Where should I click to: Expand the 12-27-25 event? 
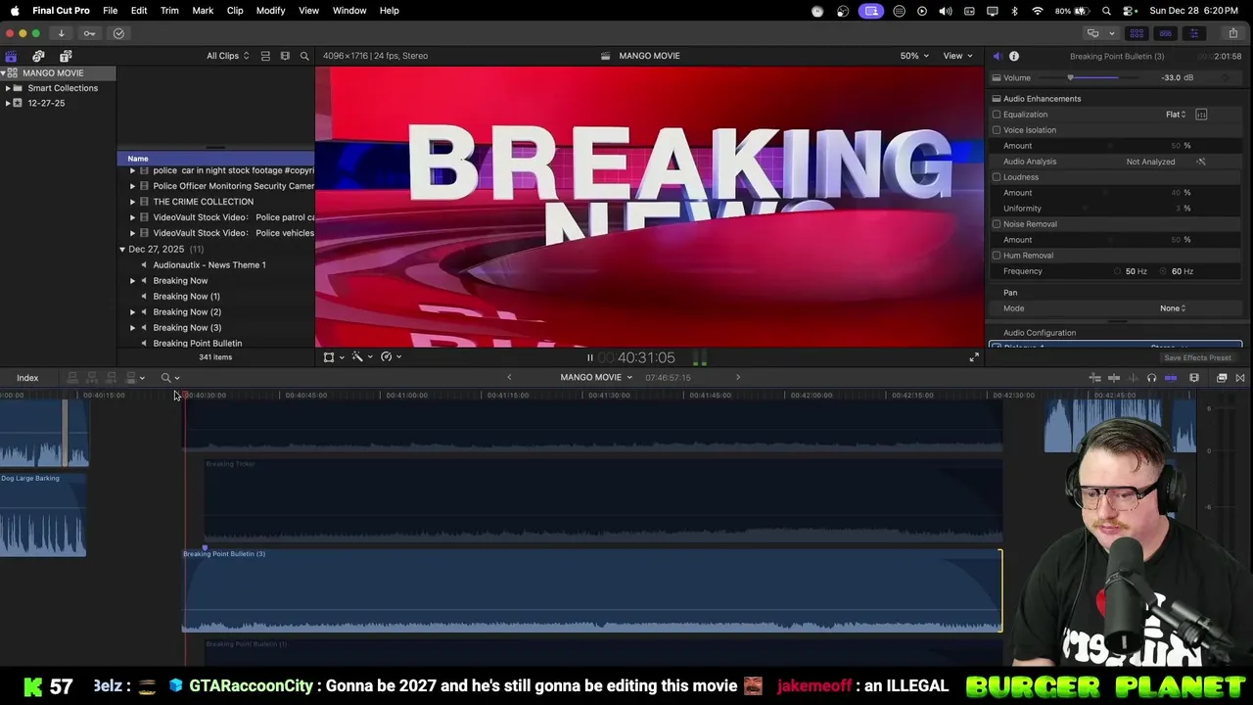coord(8,103)
